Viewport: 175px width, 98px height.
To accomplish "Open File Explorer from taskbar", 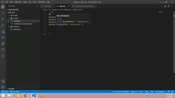I will coord(10,96).
